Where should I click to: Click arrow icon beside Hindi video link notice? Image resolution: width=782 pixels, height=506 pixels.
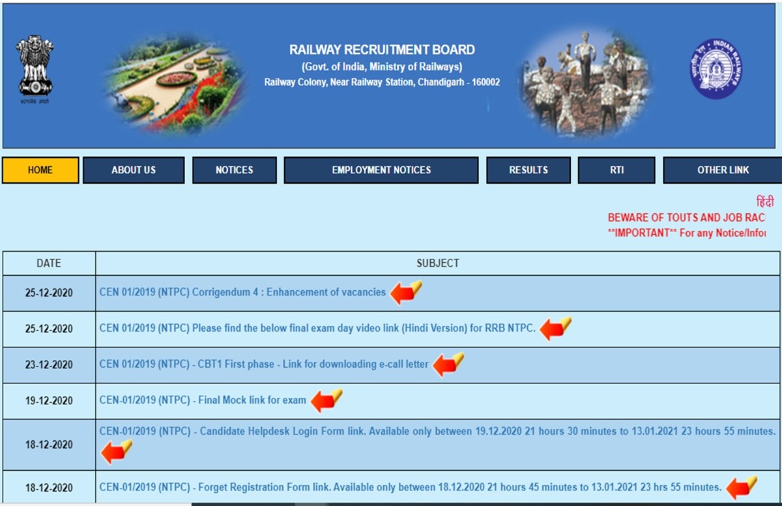pyautogui.click(x=555, y=329)
